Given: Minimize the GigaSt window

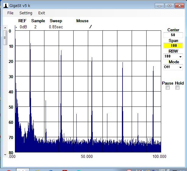Looking at the screenshot, I should (159, 5).
